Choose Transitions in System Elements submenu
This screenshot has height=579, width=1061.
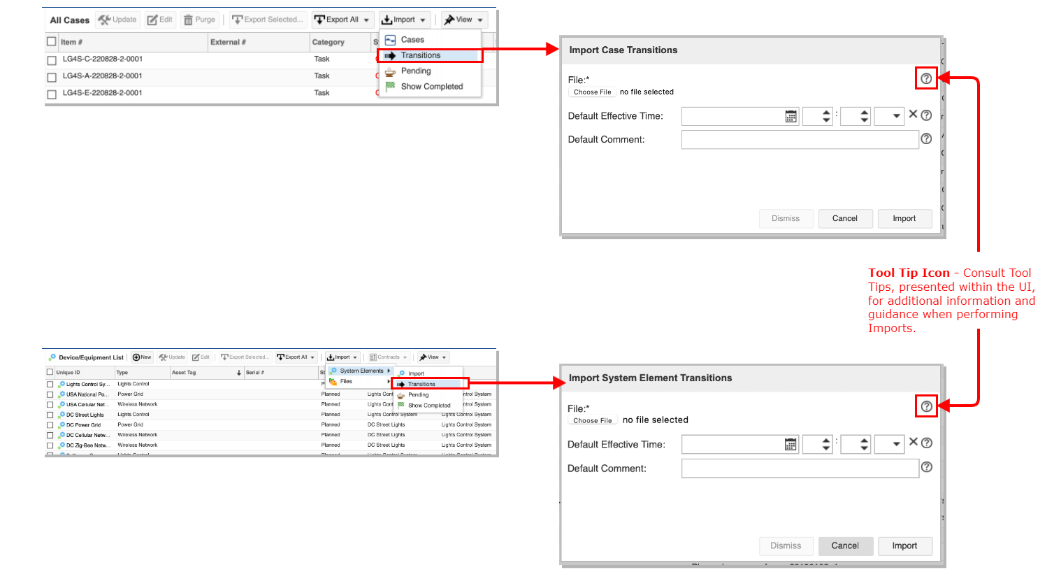(x=427, y=384)
